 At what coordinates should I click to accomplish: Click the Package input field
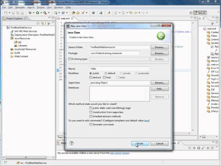point(115,53)
